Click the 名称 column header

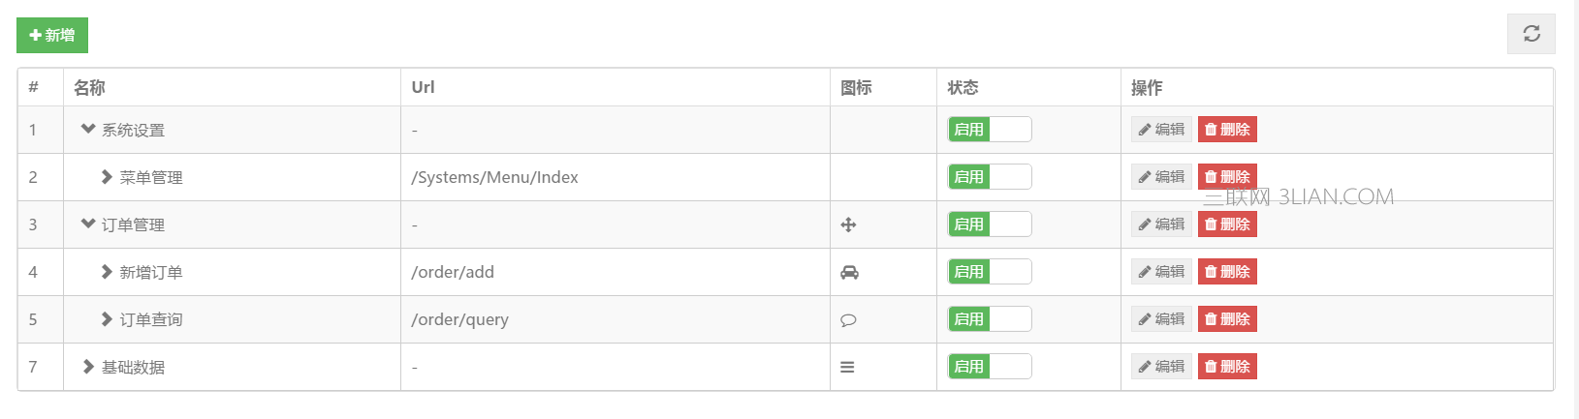89,88
